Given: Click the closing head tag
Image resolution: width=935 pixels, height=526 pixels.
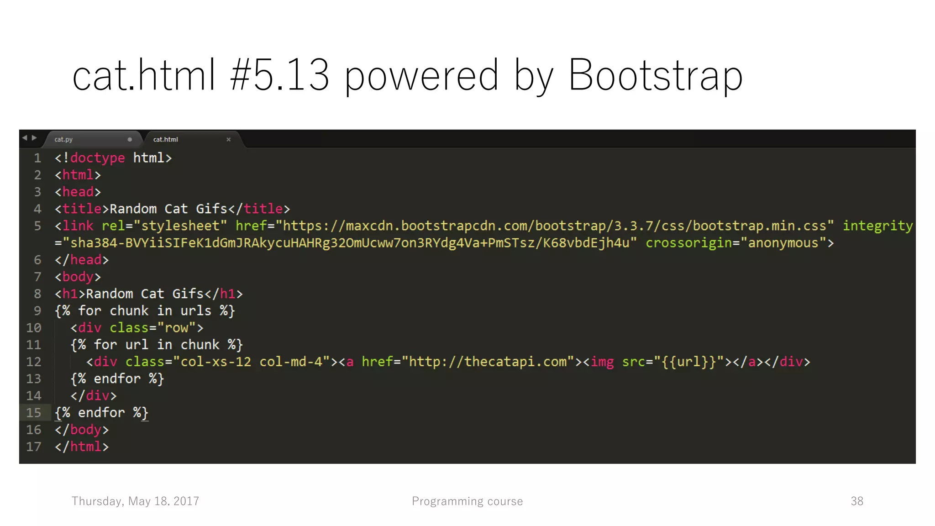Looking at the screenshot, I should 82,260.
